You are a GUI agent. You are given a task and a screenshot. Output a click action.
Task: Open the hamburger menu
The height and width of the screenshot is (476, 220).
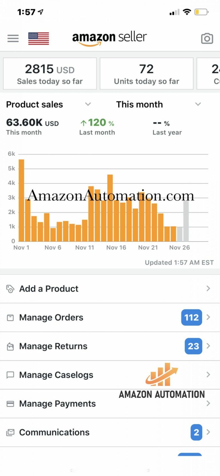(x=13, y=38)
